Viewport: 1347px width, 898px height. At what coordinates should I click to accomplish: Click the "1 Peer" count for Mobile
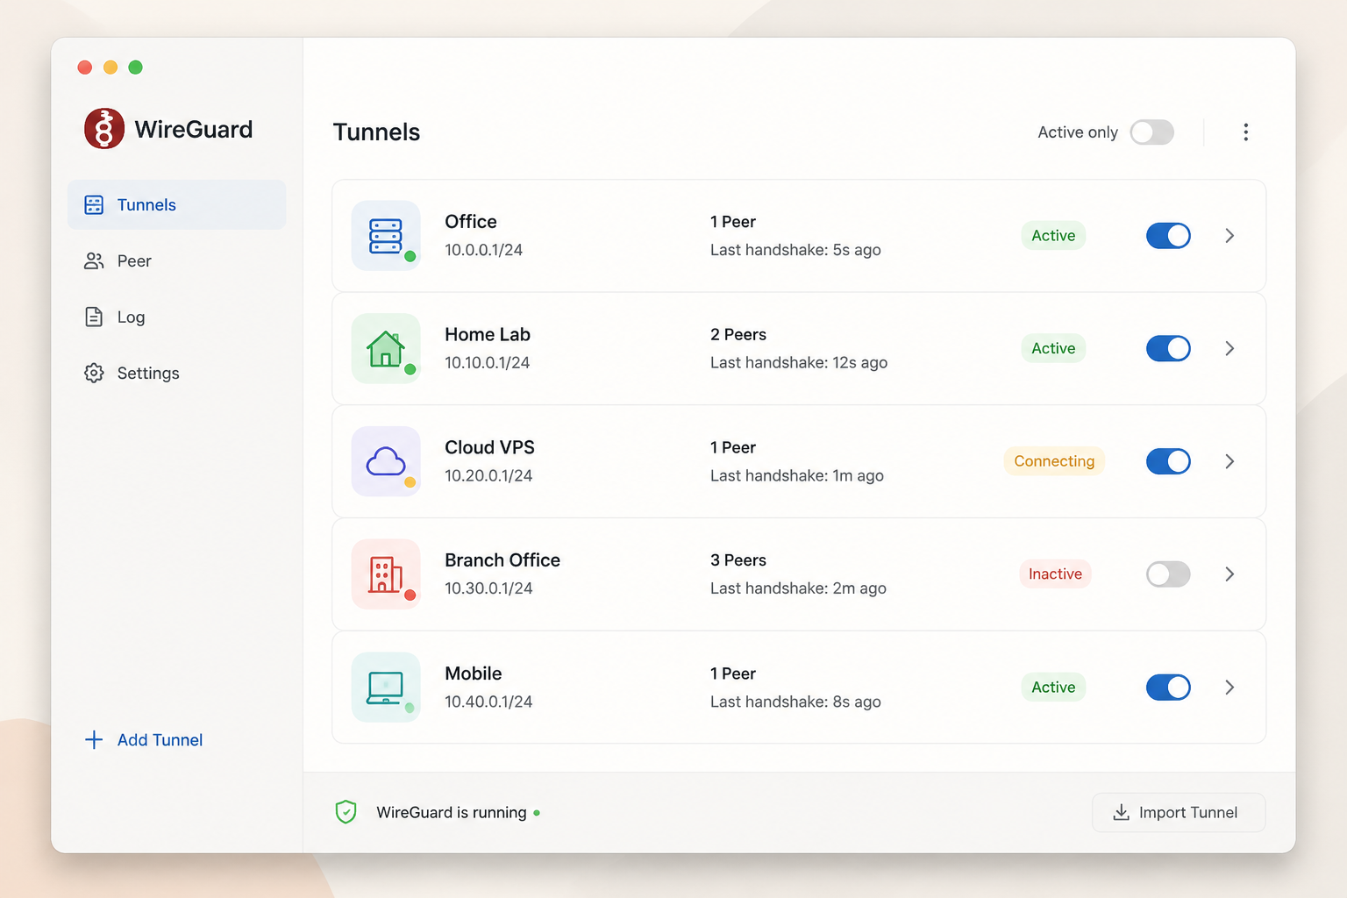click(733, 673)
